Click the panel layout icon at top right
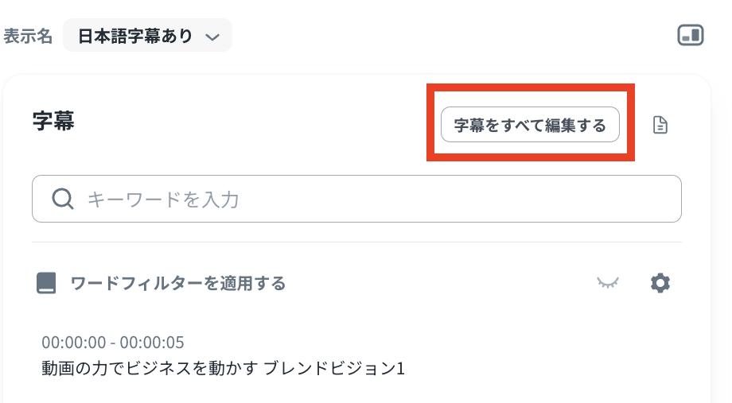The height and width of the screenshot is (403, 732). 690,36
